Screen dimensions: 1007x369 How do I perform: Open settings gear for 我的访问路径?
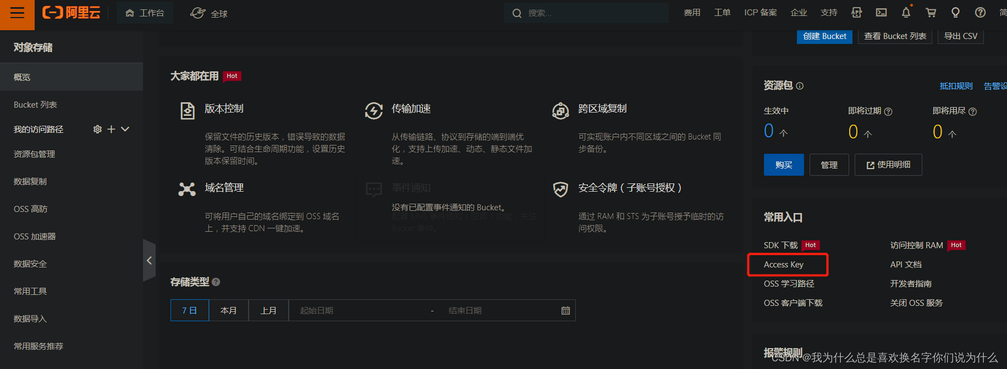point(97,129)
